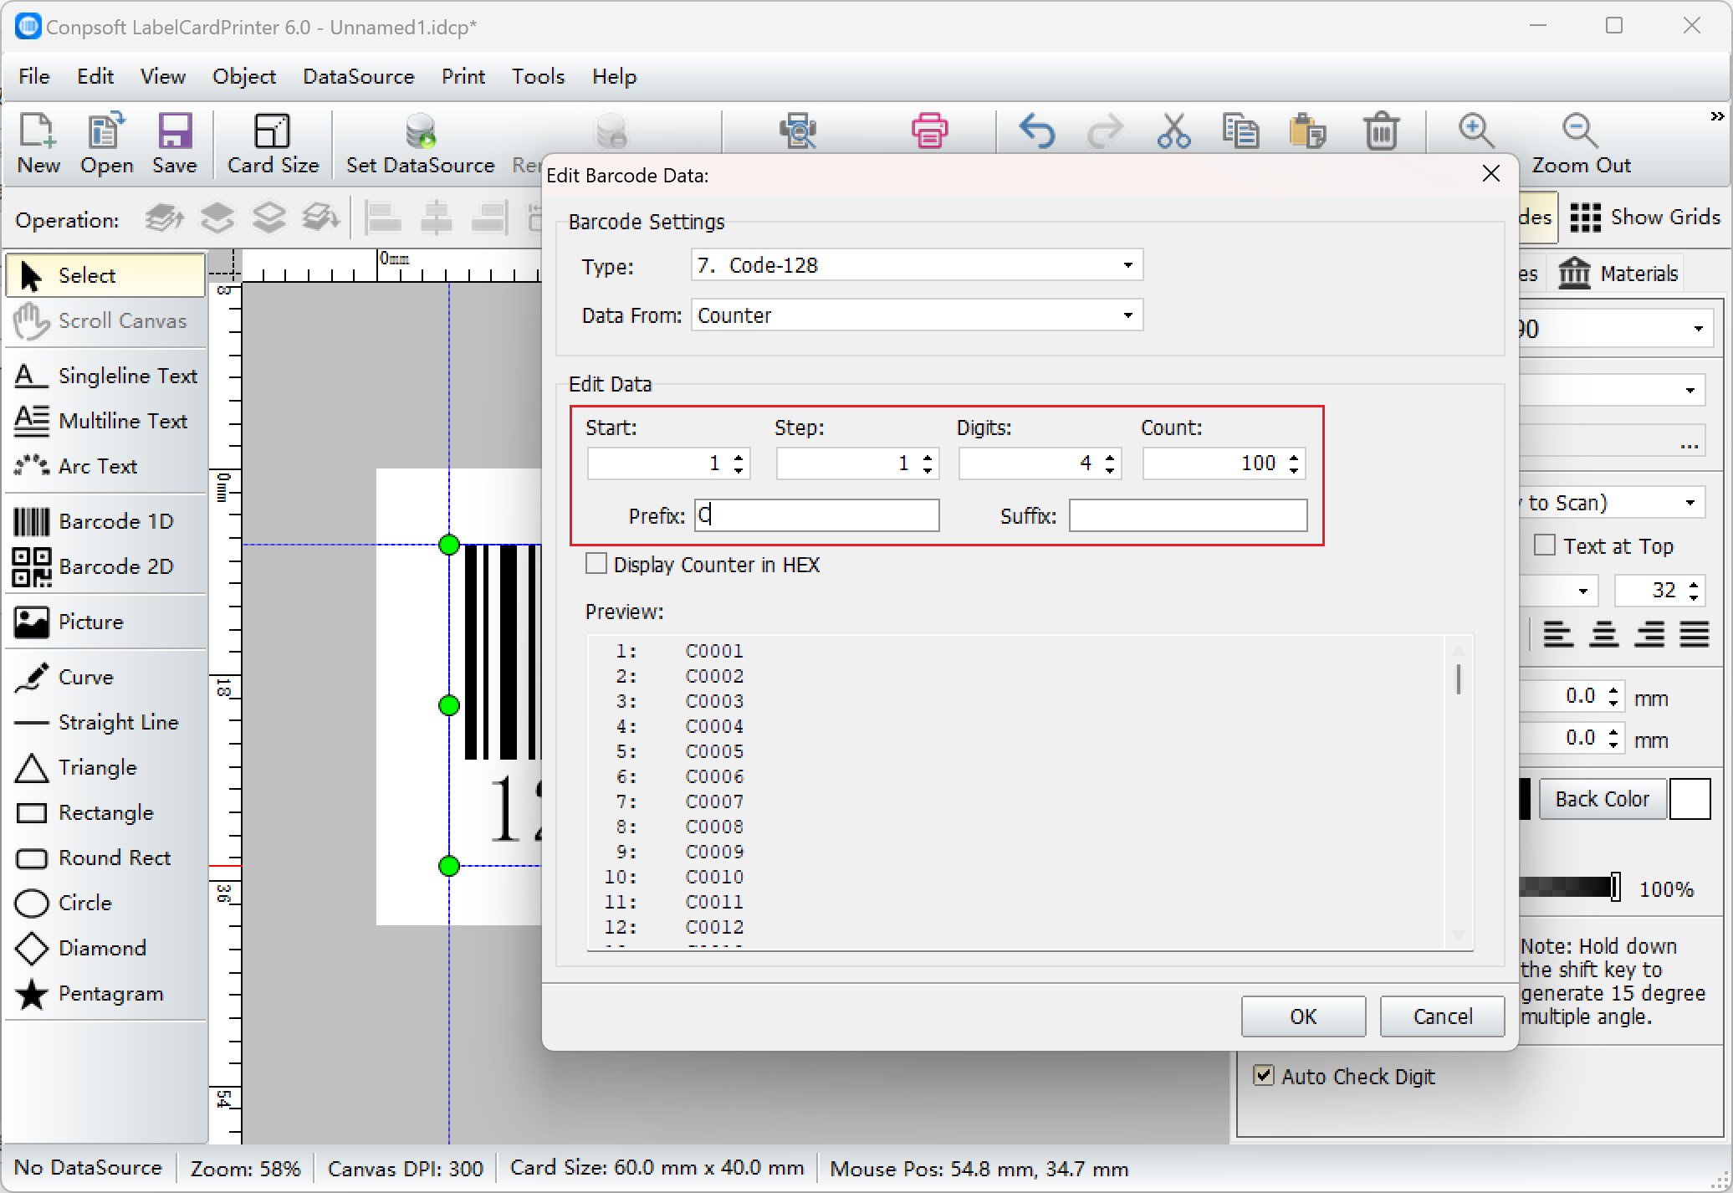
Task: Click the New document icon
Action: coord(38,142)
